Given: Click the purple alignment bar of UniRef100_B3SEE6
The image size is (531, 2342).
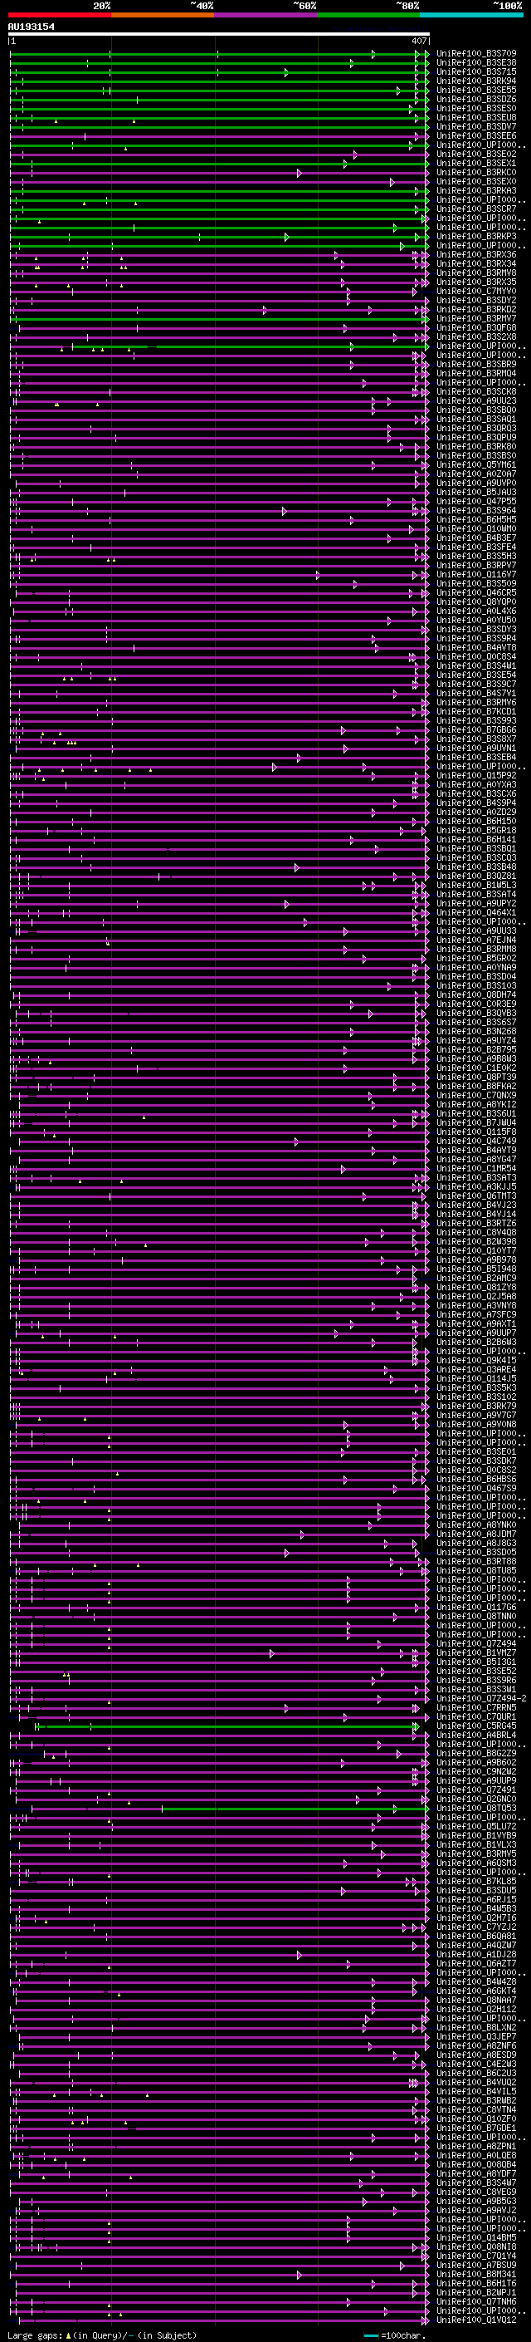Looking at the screenshot, I should tap(219, 136).
